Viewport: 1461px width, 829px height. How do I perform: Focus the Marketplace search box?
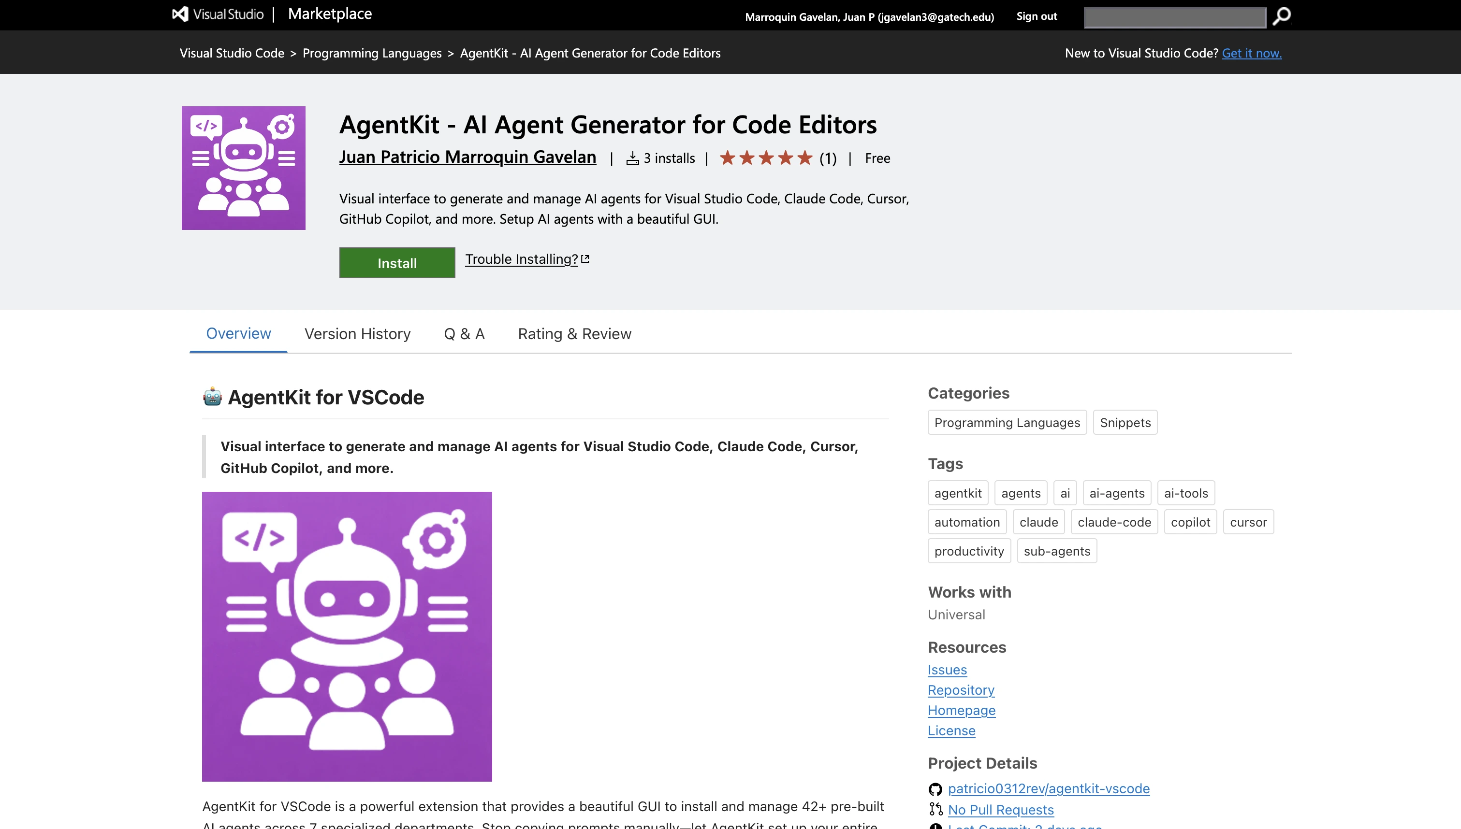point(1174,17)
